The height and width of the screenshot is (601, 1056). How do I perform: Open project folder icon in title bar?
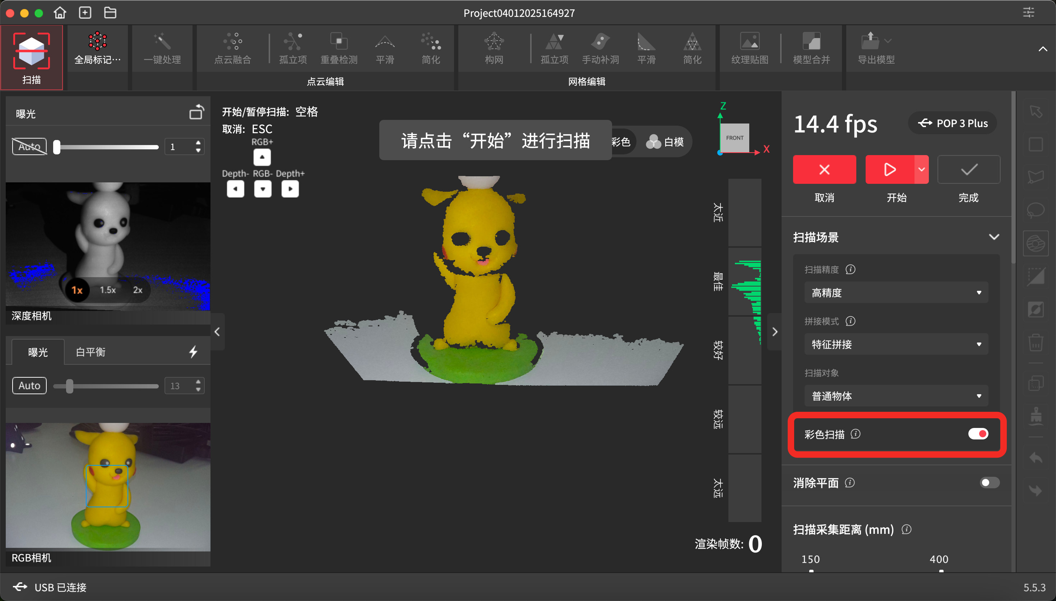point(110,13)
